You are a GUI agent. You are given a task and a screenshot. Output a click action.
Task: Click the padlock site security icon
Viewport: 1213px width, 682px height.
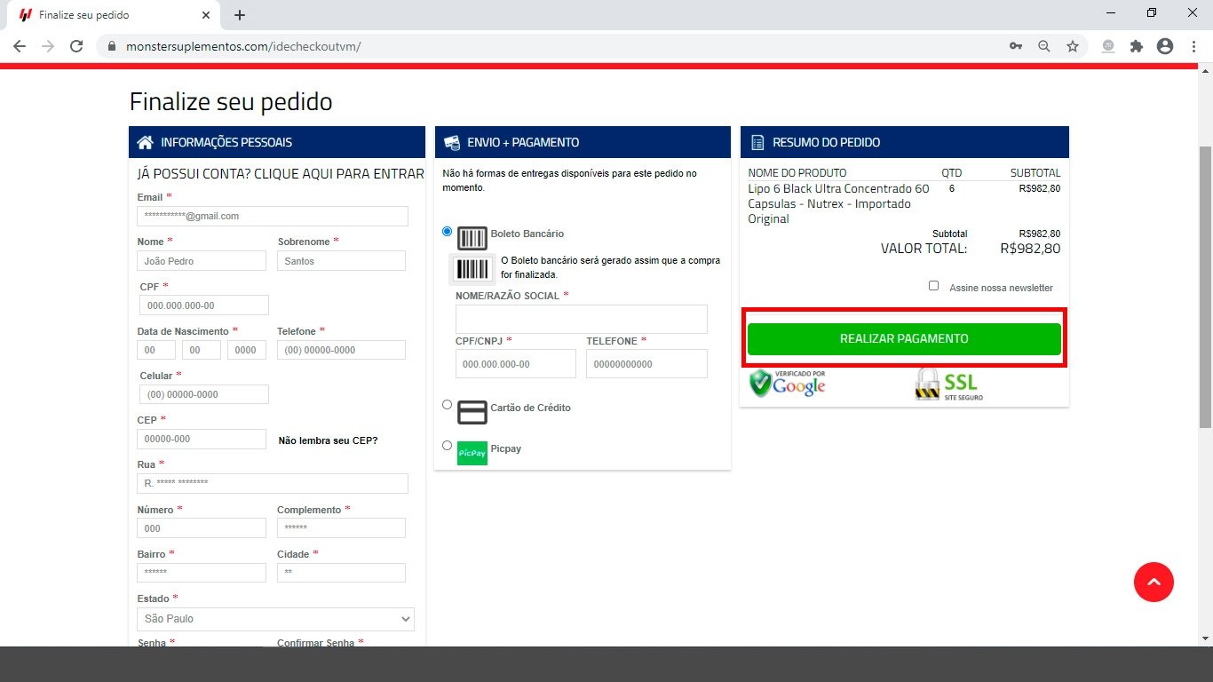112,46
